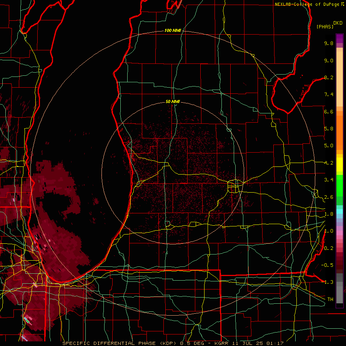Click the 7.4 scale value
The image size is (346, 346).
pos(329,95)
